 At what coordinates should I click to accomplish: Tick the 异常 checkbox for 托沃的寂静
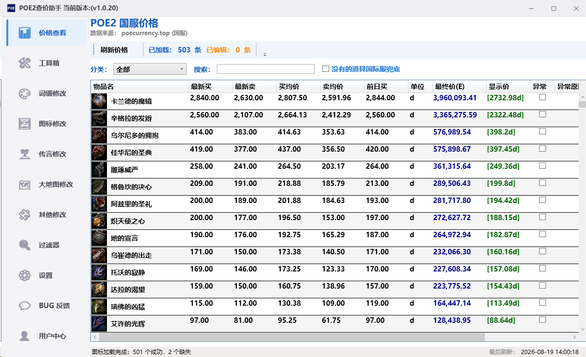pyautogui.click(x=543, y=268)
